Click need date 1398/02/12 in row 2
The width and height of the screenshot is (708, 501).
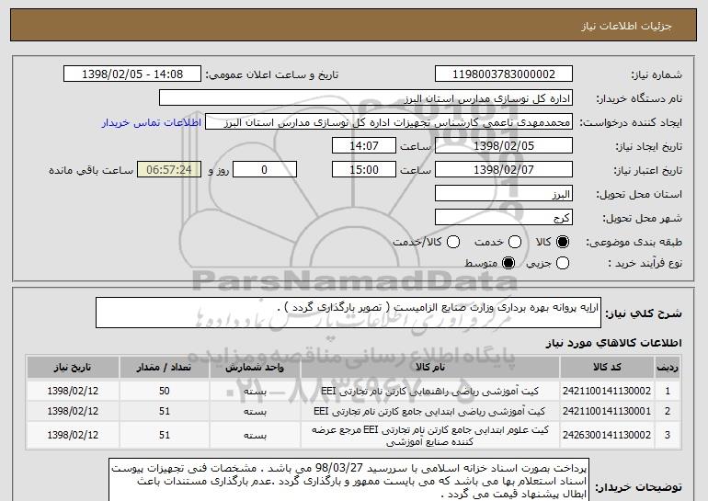point(73,411)
